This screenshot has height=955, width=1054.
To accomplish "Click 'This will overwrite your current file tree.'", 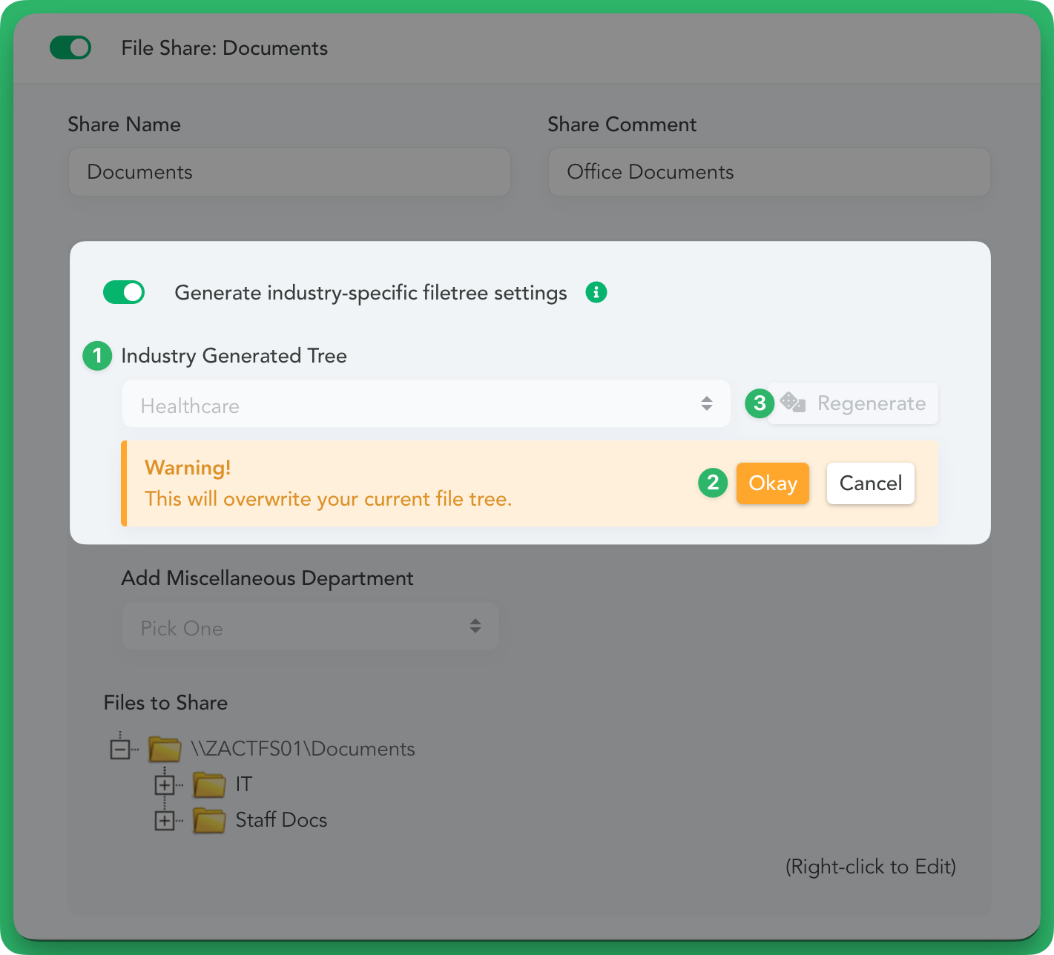I will click(x=329, y=499).
